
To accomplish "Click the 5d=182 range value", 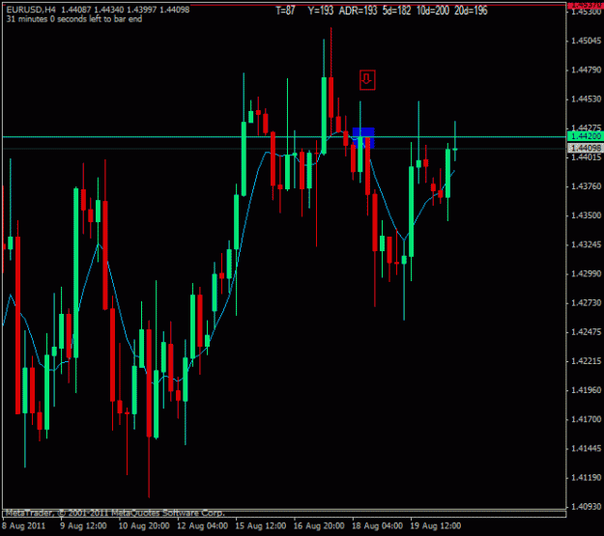I will [396, 11].
